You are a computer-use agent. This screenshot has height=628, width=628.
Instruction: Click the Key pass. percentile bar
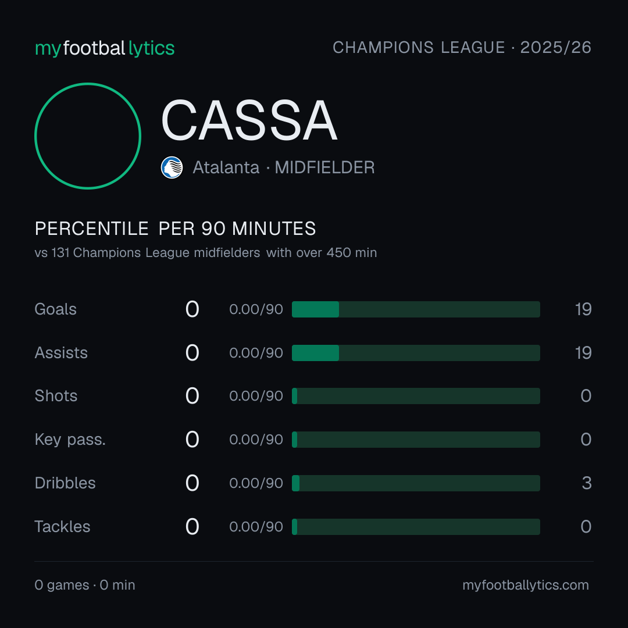point(416,440)
